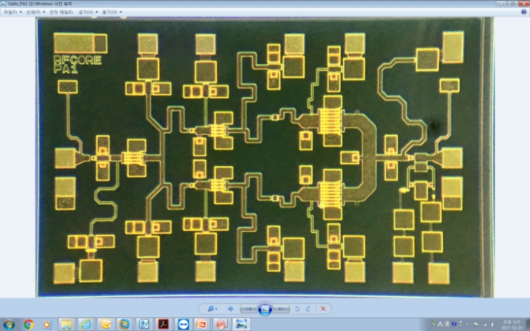The height and width of the screenshot is (331, 530).
Task: Delete the photo with the red X
Action: coord(323,308)
